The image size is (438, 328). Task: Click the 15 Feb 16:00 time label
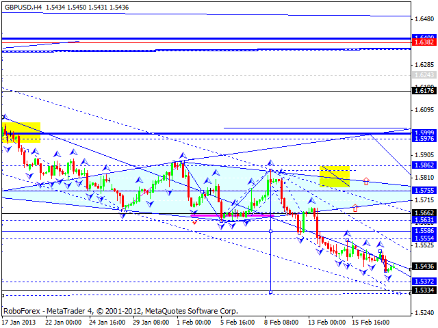pyautogui.click(x=370, y=323)
